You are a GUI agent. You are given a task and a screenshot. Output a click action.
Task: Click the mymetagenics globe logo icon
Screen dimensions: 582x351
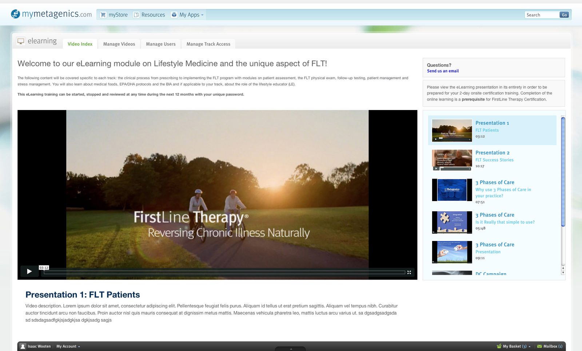pyautogui.click(x=15, y=14)
